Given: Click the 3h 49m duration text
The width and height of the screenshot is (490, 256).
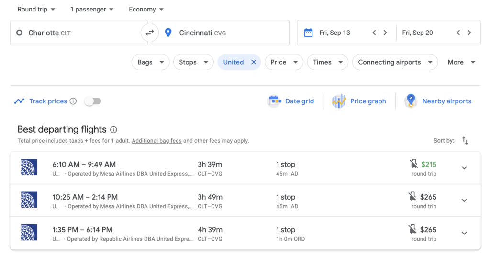Looking at the screenshot, I should (x=210, y=197).
